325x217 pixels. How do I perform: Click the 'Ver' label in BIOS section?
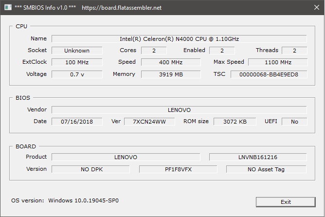pos(116,121)
